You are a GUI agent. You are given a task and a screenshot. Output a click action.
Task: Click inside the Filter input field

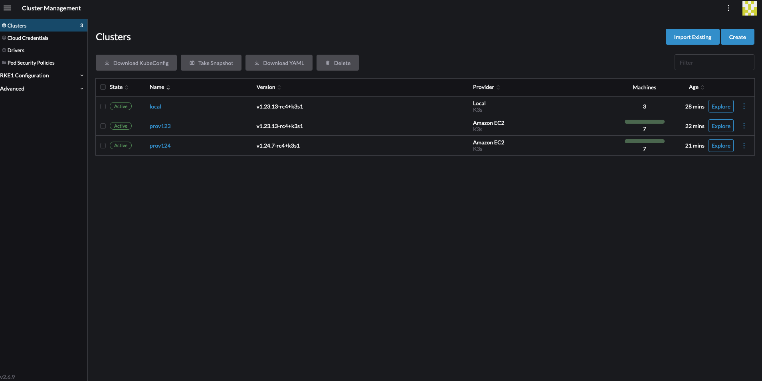tap(714, 62)
